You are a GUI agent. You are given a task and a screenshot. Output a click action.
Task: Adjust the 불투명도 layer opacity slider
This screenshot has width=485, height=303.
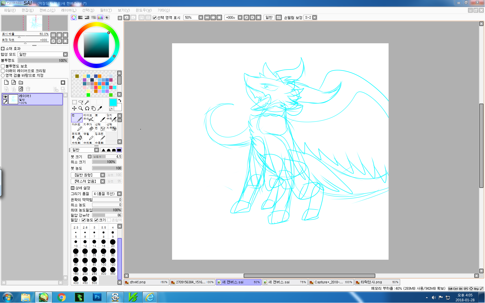tap(43, 61)
